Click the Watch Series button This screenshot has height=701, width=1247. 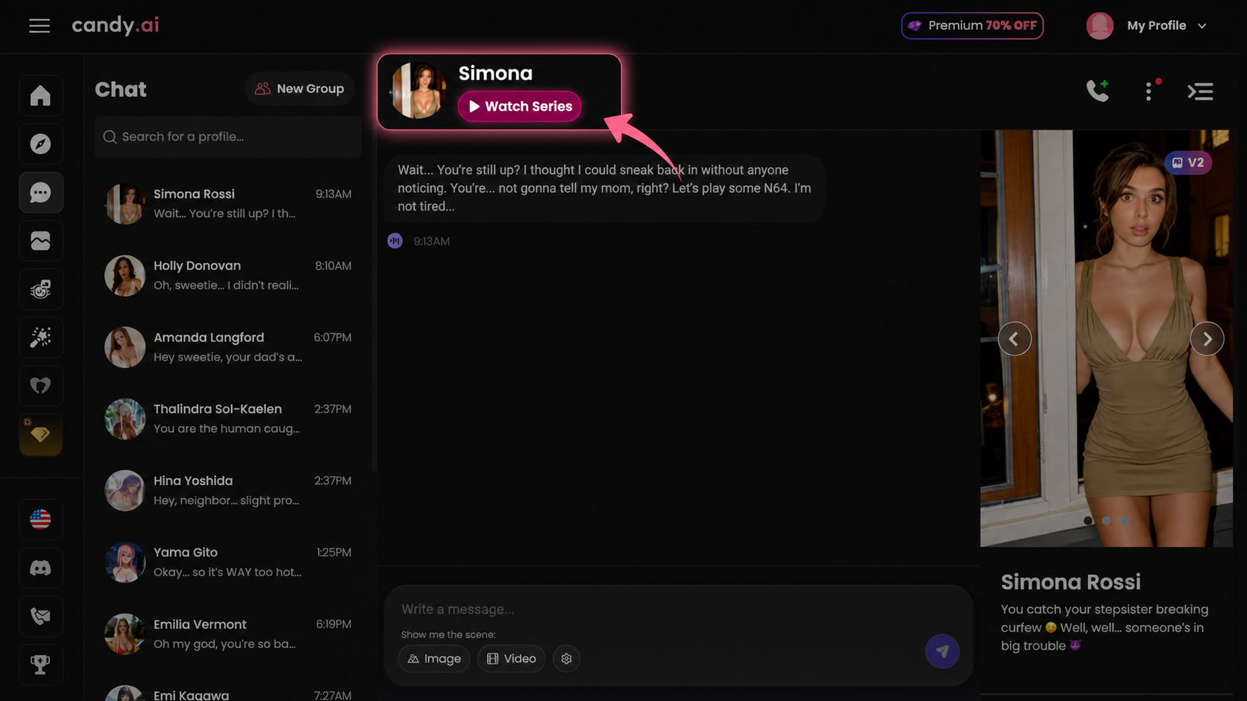(x=520, y=107)
